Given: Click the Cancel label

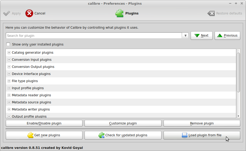Looking at the screenshot, I should coord(40,13).
